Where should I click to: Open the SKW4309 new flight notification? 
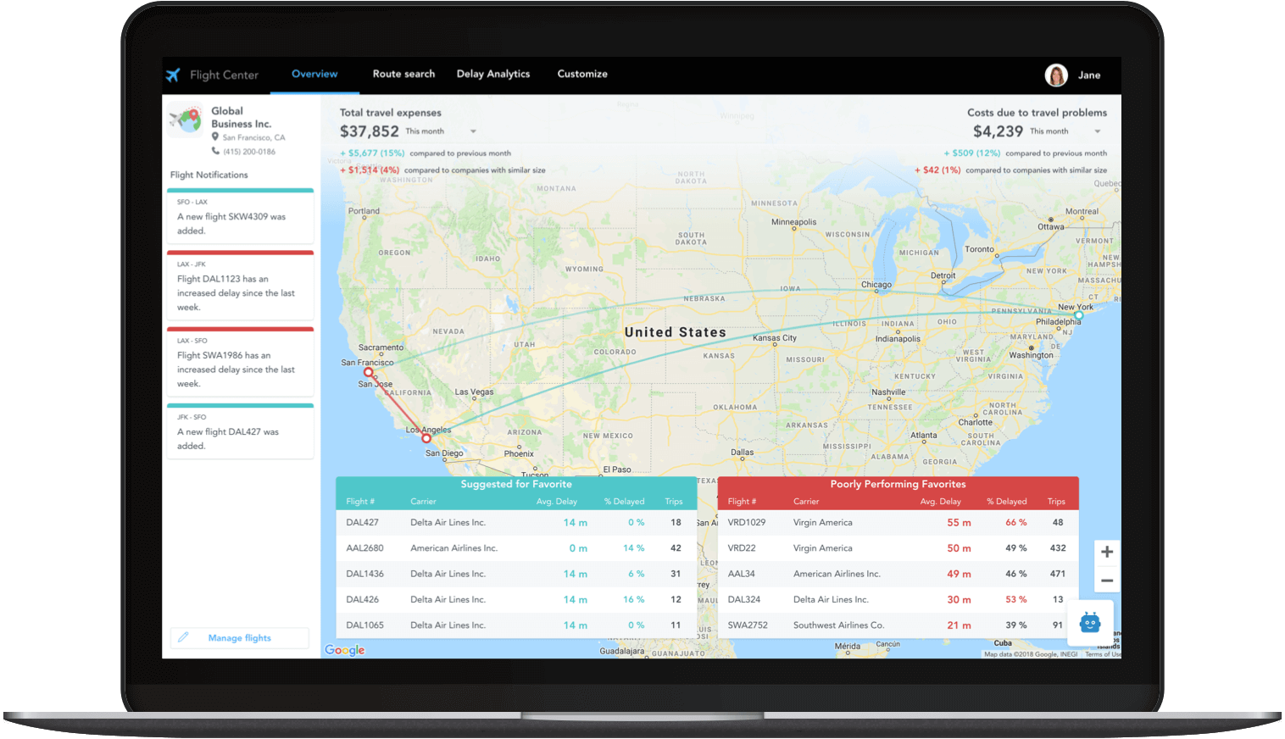click(240, 217)
